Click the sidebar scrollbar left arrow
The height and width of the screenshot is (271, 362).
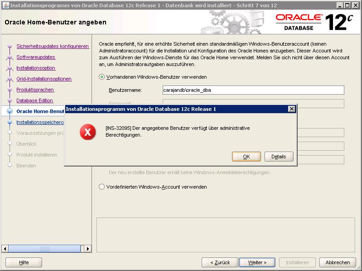[5, 249]
